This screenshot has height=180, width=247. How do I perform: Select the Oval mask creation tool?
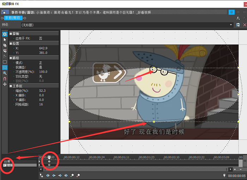pyautogui.click(x=5, y=68)
